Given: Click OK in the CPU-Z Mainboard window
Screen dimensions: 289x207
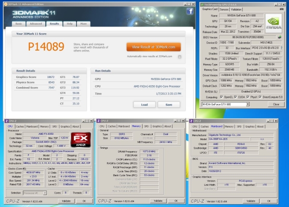Looking at the screenshot, I should [269, 201].
